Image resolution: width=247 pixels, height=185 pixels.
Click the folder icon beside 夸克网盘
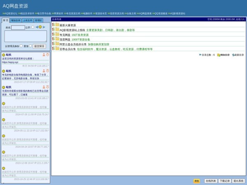(57, 35)
